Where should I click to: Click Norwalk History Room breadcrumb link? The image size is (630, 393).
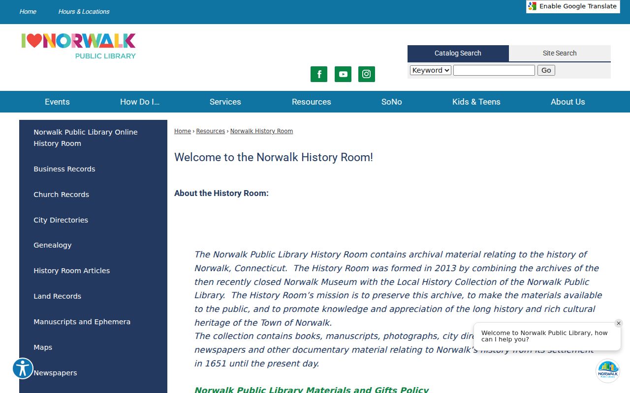[261, 131]
